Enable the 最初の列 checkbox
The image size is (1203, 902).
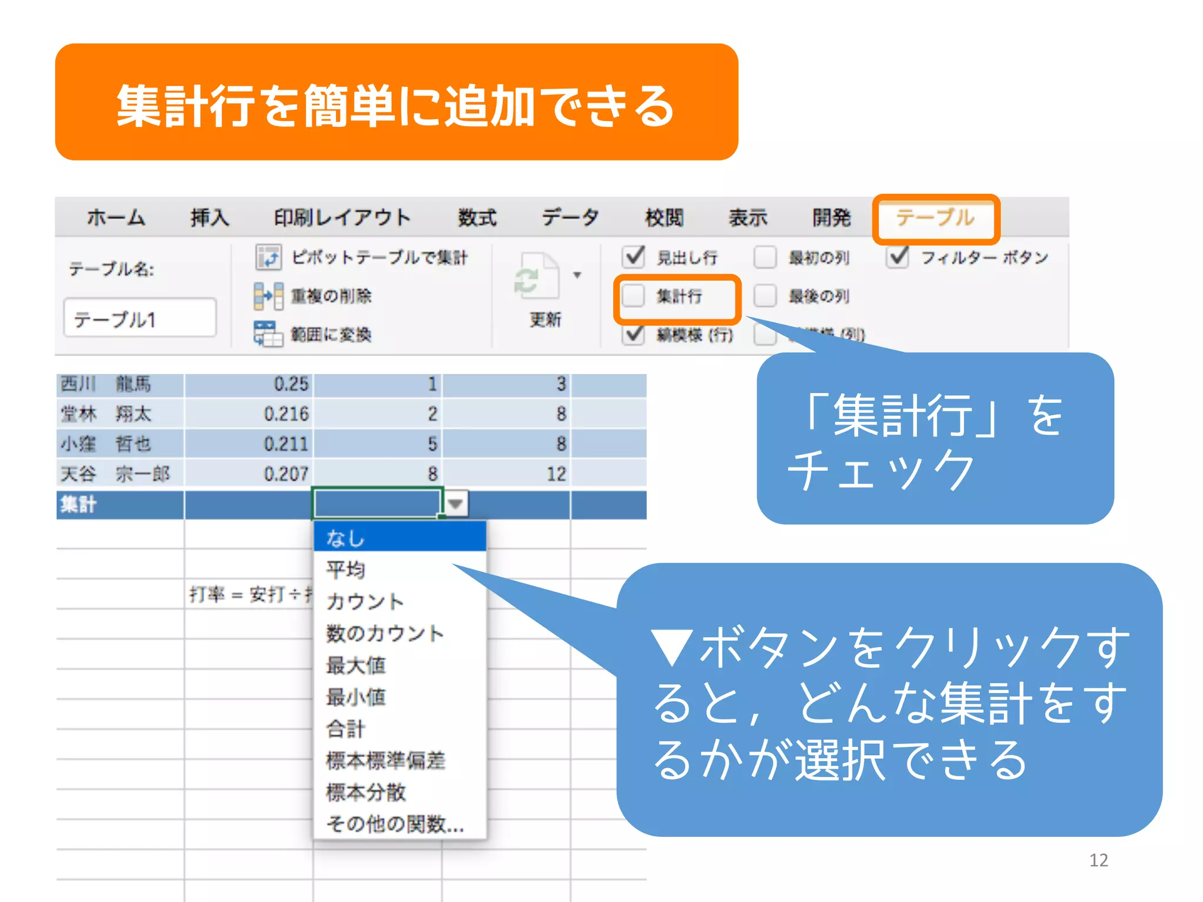[765, 257]
